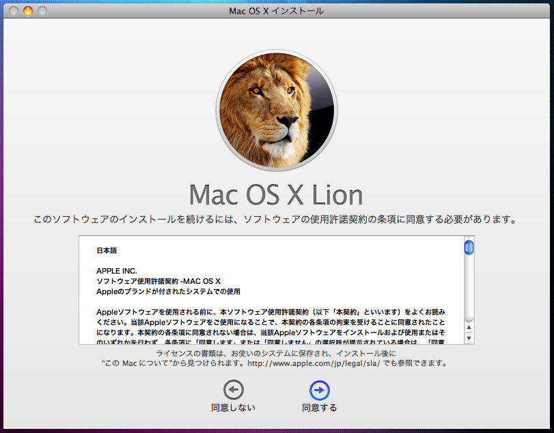Image resolution: width=554 pixels, height=433 pixels.
Task: Click the license scrollbar down arrow
Action: [469, 338]
